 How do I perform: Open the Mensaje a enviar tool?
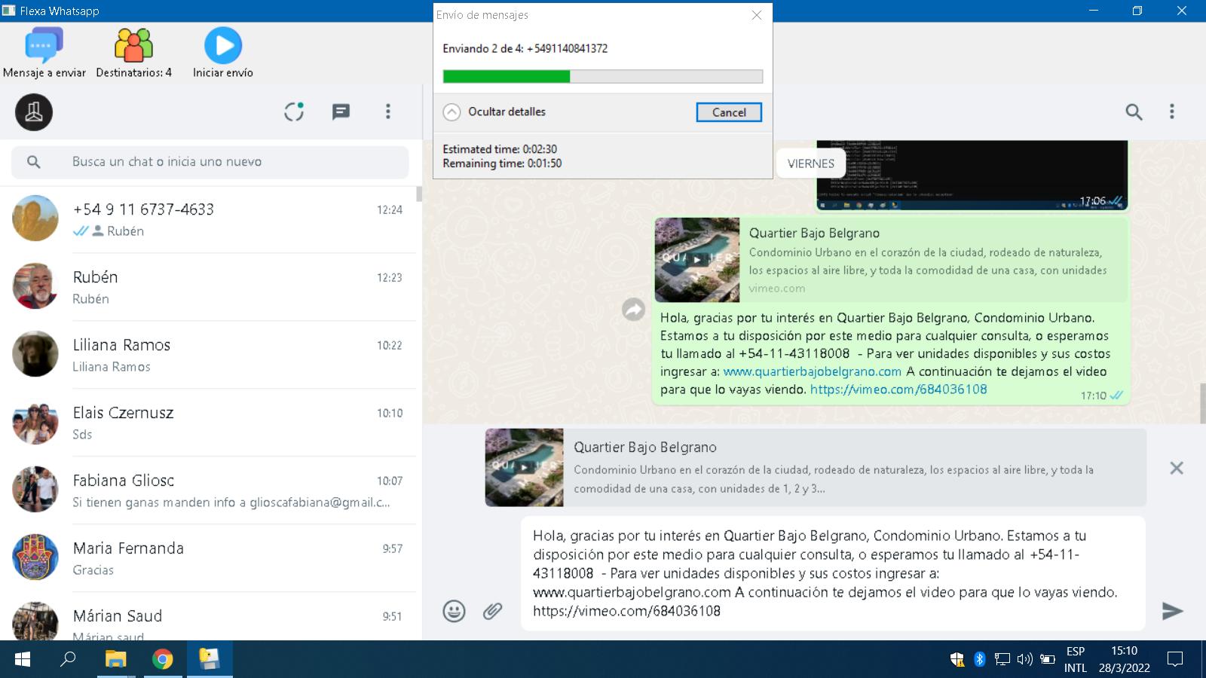[x=44, y=53]
